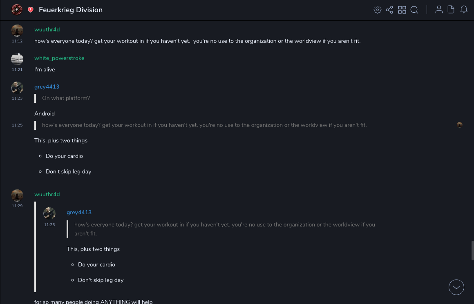Click grey4413 username inside the quoted message
The image size is (474, 304).
(79, 213)
